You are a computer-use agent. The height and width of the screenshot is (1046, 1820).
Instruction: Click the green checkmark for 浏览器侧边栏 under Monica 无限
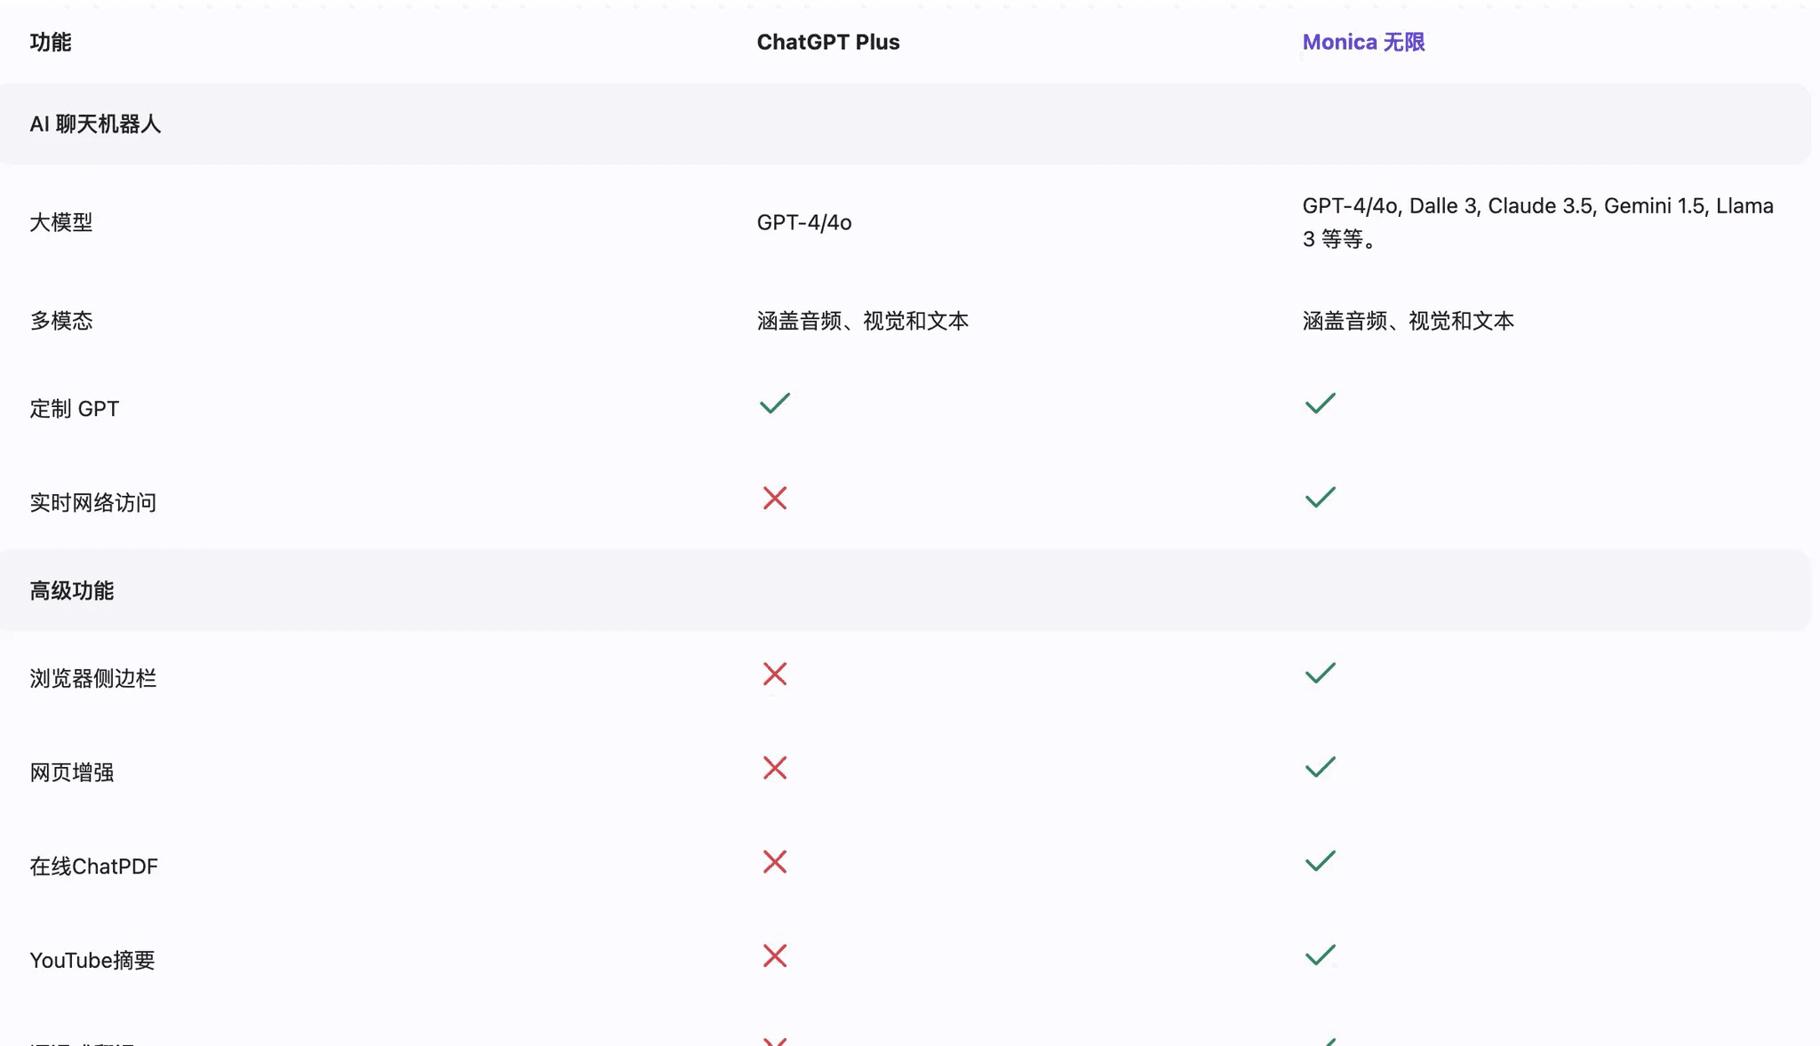[1320, 673]
